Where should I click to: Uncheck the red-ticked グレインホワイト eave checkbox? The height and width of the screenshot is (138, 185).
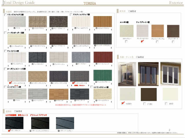(x=142, y=42)
